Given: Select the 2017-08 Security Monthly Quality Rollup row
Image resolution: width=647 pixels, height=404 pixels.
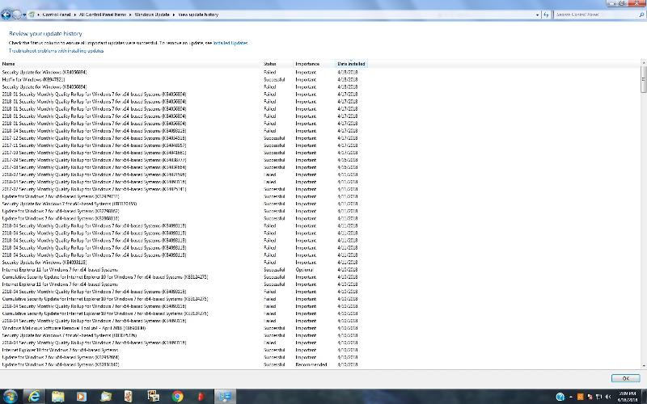Looking at the screenshot, I should [x=180, y=167].
